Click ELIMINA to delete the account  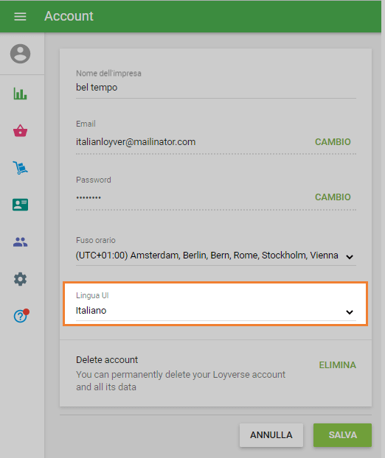coord(337,365)
